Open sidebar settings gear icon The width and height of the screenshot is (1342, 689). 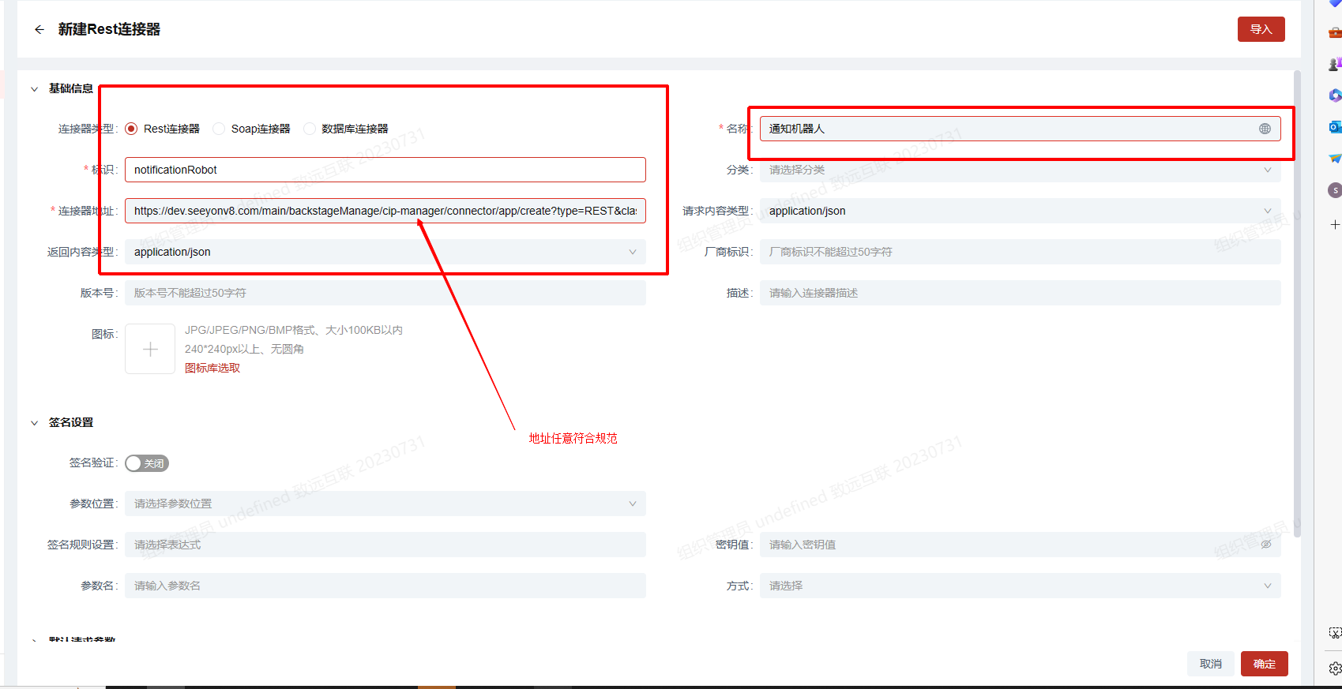[1335, 668]
